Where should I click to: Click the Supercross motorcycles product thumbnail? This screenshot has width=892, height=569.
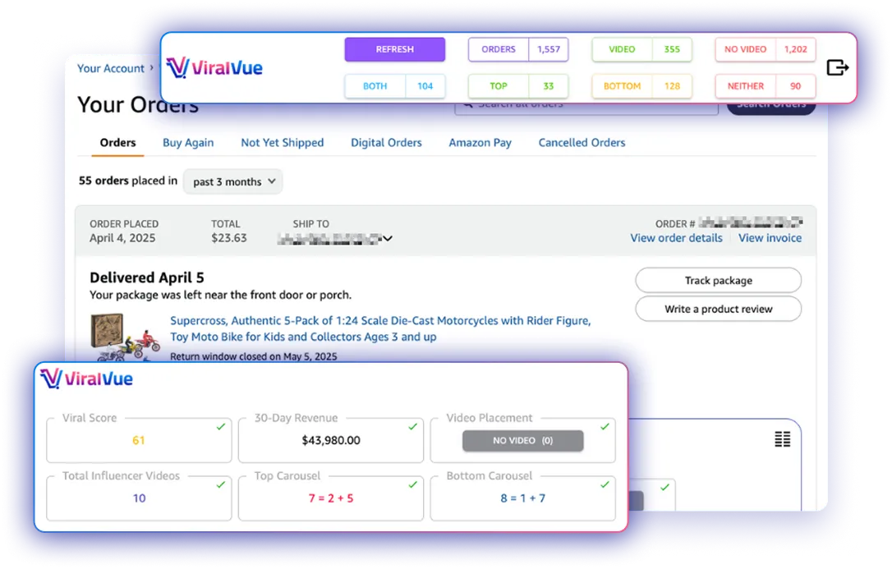click(125, 337)
